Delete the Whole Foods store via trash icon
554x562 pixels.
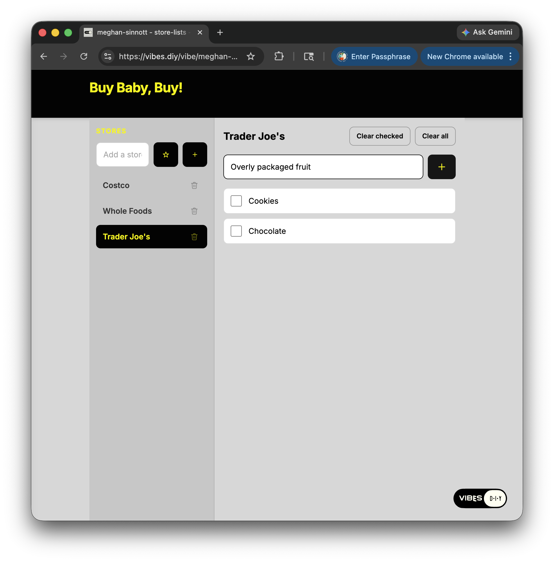pyautogui.click(x=194, y=211)
